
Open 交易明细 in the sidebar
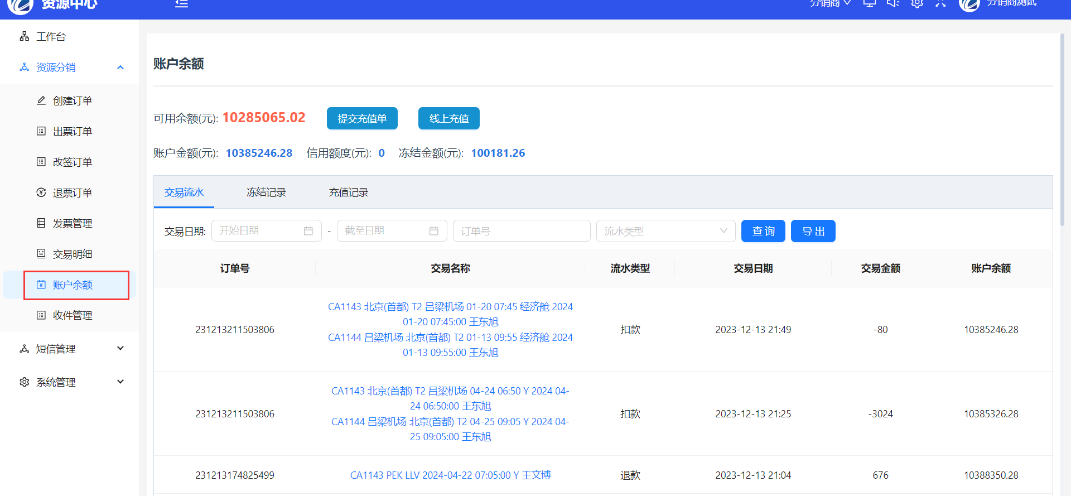pyautogui.click(x=73, y=254)
